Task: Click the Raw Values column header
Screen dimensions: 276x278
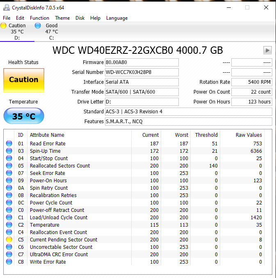Action: [242, 135]
